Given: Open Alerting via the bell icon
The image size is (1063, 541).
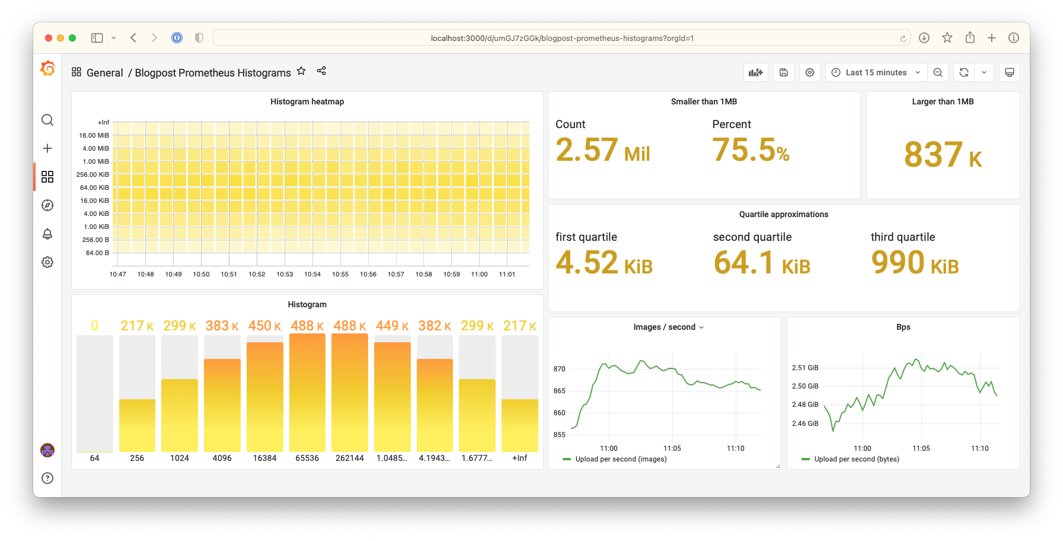Looking at the screenshot, I should [x=47, y=234].
